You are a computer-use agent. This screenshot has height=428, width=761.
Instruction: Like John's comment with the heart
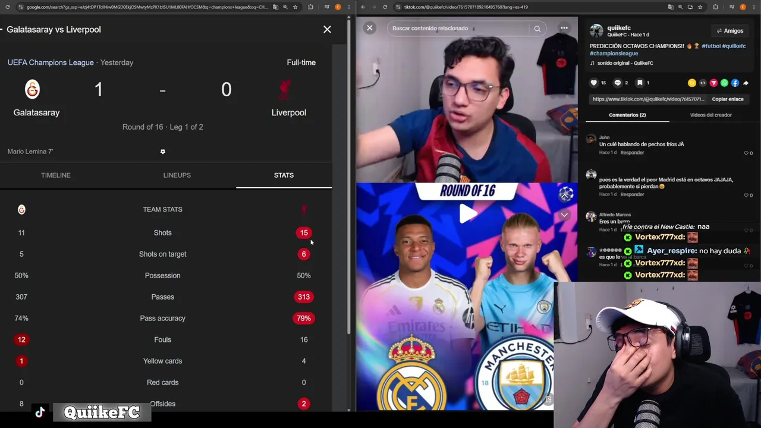(746, 153)
